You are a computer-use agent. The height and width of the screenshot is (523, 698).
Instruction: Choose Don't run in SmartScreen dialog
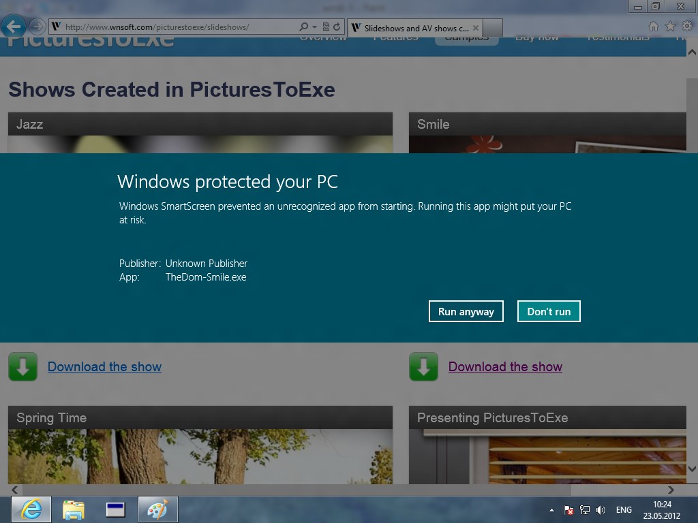click(549, 311)
